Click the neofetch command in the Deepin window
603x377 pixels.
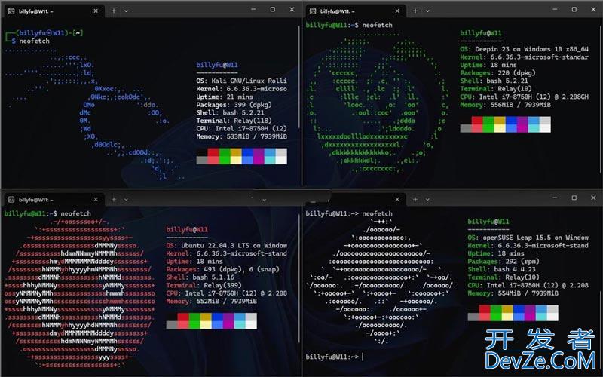[378, 25]
